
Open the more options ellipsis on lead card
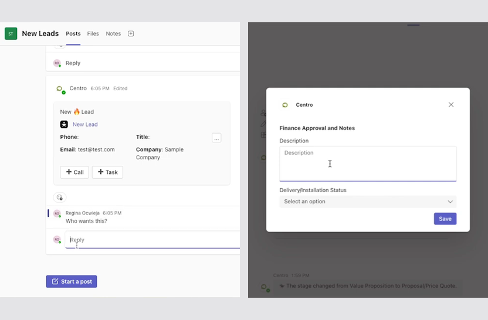click(216, 138)
